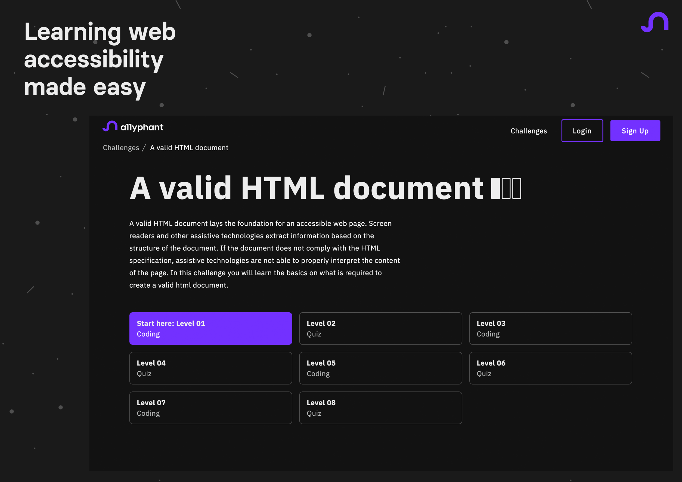Select the Level 07 Coding challenge
The width and height of the screenshot is (682, 482).
[x=210, y=408]
